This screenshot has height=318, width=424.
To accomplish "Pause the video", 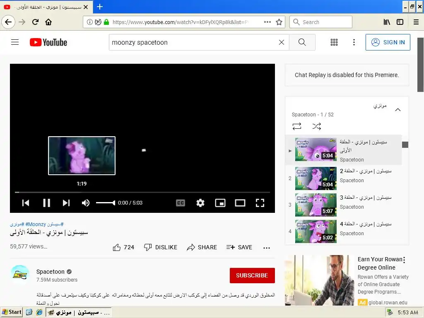I will [x=46, y=203].
